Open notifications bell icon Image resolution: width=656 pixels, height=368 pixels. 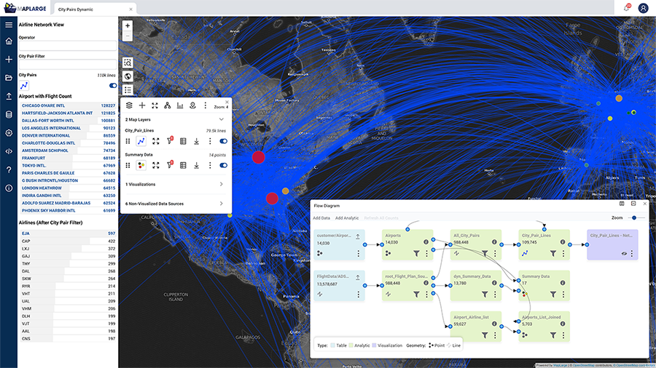coord(626,8)
